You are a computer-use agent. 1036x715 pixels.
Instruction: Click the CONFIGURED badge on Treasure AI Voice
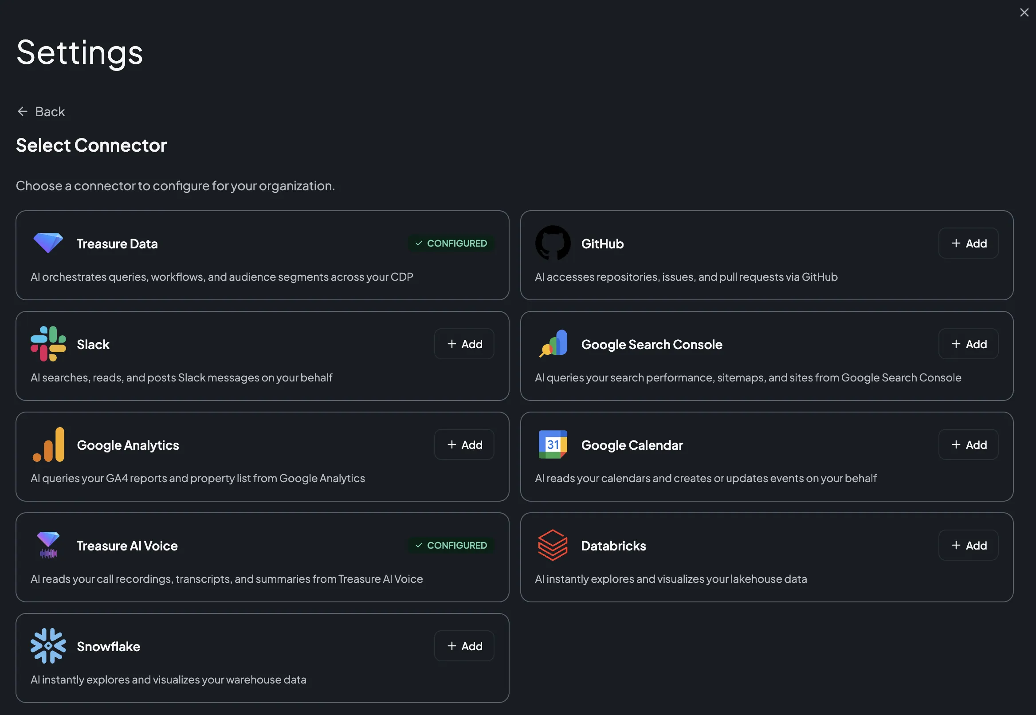[x=451, y=545]
